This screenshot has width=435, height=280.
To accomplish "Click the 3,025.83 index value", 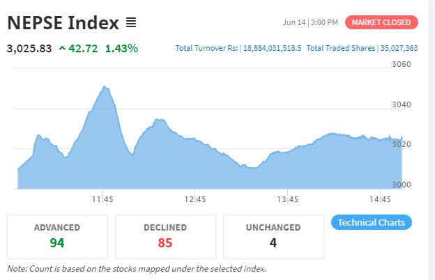I will (x=29, y=49).
